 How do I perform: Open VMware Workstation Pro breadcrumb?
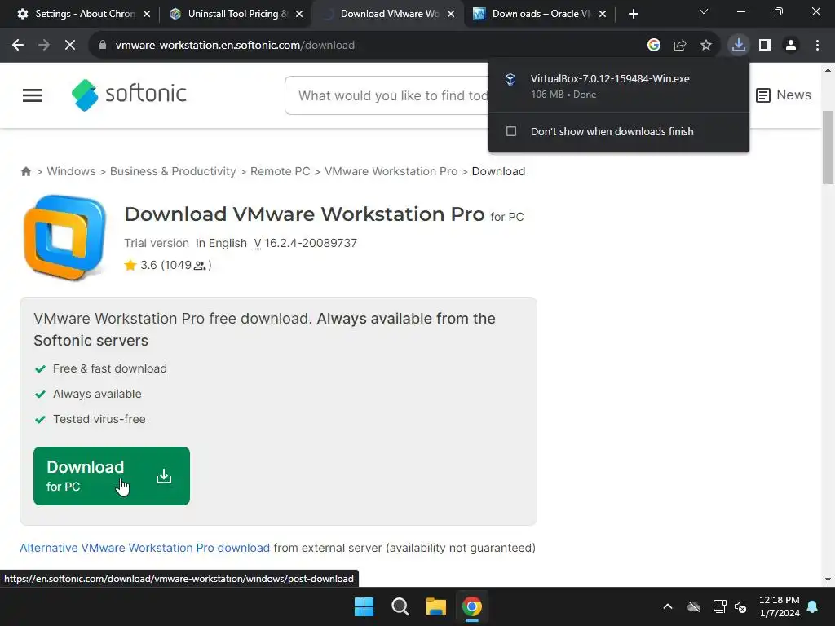pyautogui.click(x=391, y=171)
